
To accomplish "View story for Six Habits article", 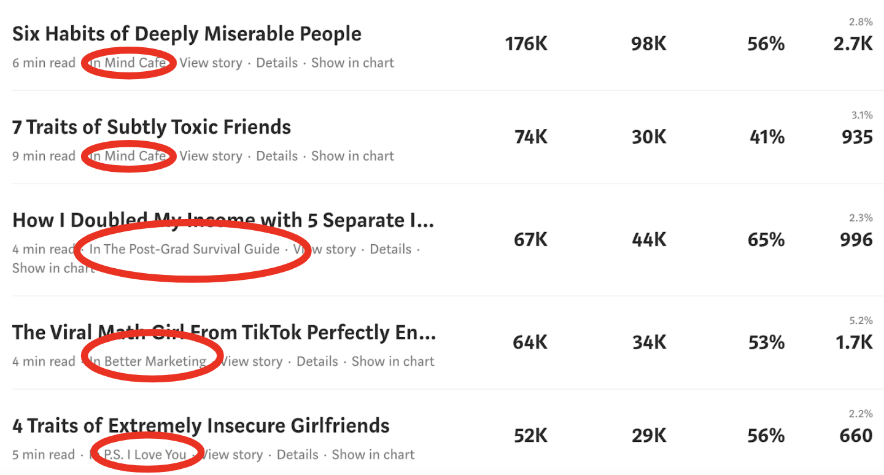I will pos(211,63).
